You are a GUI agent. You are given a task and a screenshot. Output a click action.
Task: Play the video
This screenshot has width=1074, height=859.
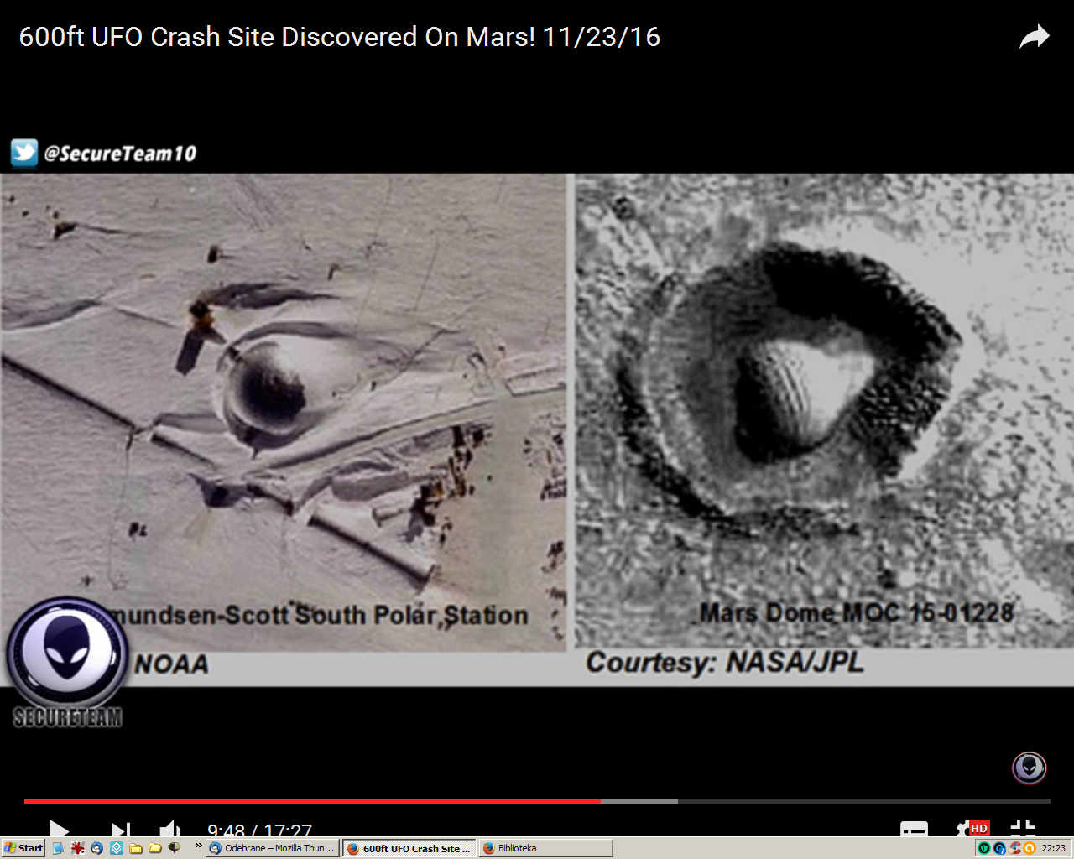click(x=59, y=829)
